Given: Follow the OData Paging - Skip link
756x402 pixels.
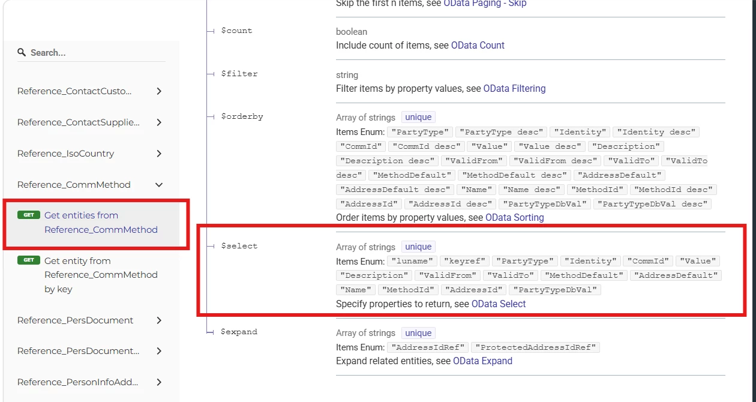Looking at the screenshot, I should tap(485, 3).
